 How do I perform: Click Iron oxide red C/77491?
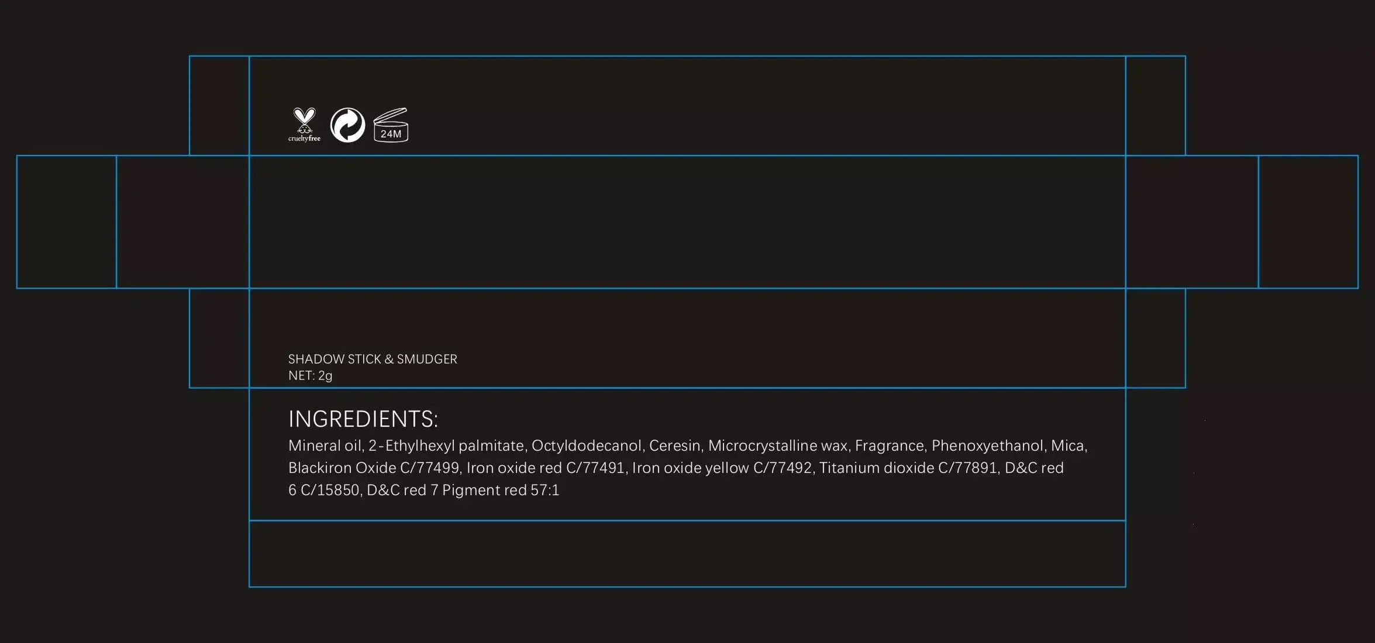[x=545, y=468]
